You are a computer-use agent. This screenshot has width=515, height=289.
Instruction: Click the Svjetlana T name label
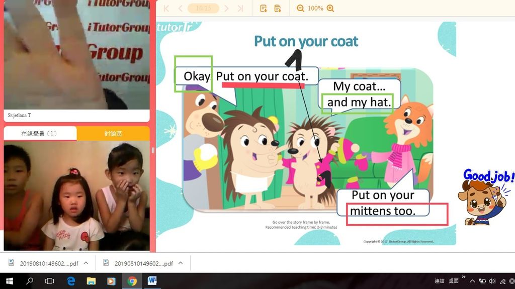click(20, 115)
